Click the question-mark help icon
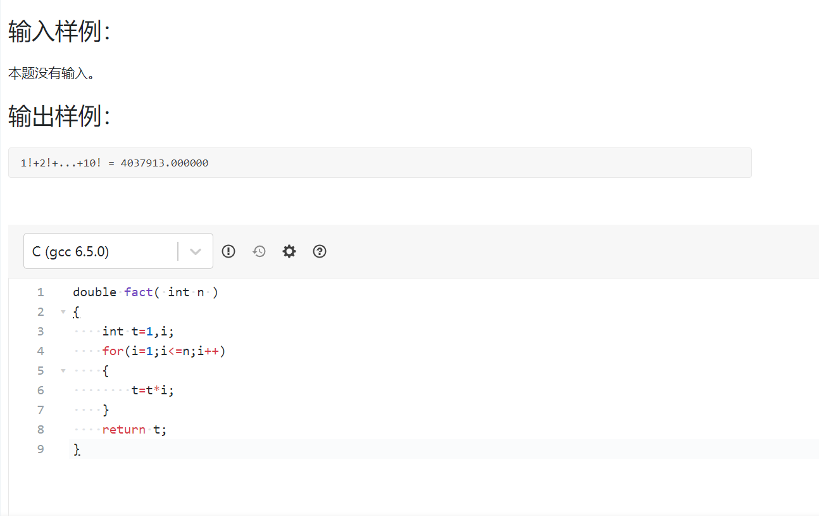The height and width of the screenshot is (519, 819). [320, 251]
